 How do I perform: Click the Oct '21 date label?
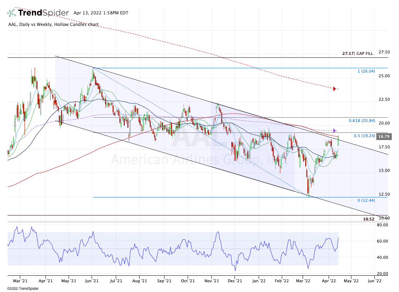[188, 281]
